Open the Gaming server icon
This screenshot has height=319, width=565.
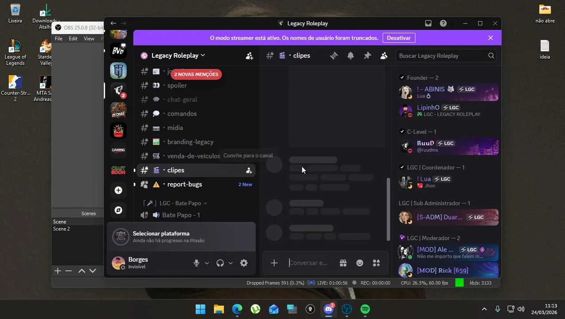[x=118, y=150]
